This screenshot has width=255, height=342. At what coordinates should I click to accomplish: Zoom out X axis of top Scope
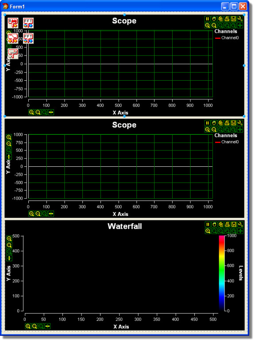click(x=38, y=112)
